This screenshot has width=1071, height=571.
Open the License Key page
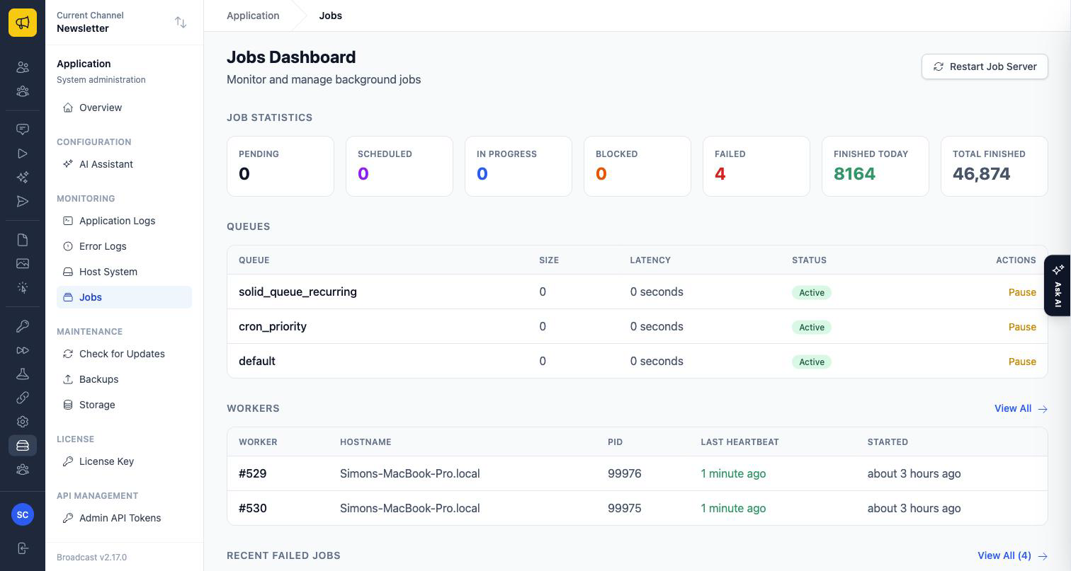click(124, 461)
